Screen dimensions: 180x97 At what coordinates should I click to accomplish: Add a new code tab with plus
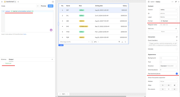tap(18, 2)
